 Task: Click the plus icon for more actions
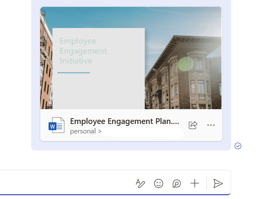(x=195, y=183)
